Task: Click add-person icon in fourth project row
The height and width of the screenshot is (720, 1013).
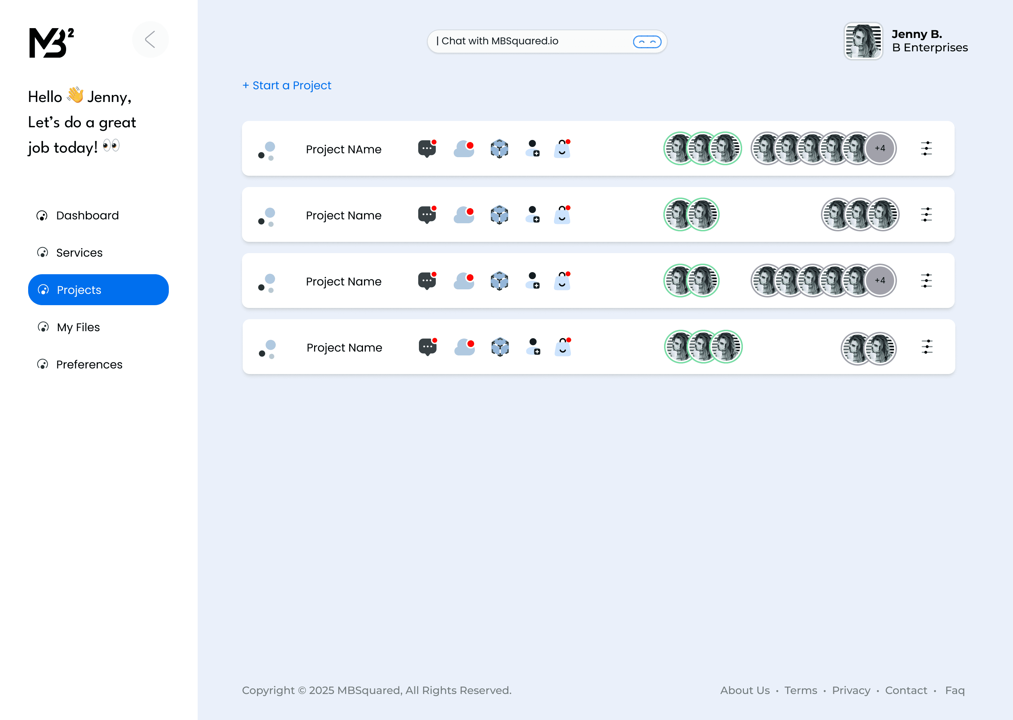Action: pos(534,347)
